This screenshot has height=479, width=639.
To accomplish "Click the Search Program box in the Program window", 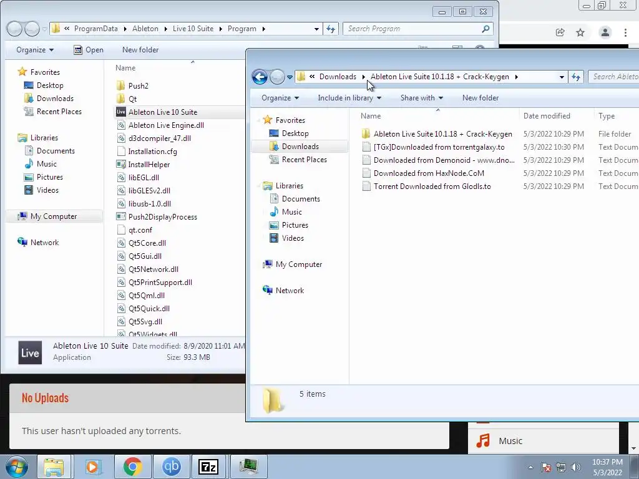I will click(x=417, y=29).
